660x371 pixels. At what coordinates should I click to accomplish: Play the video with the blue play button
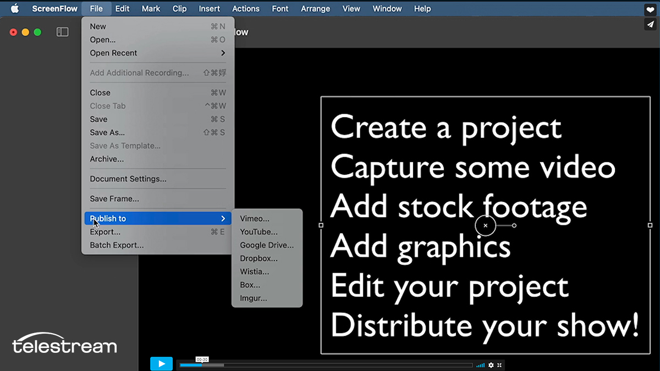[x=161, y=364]
